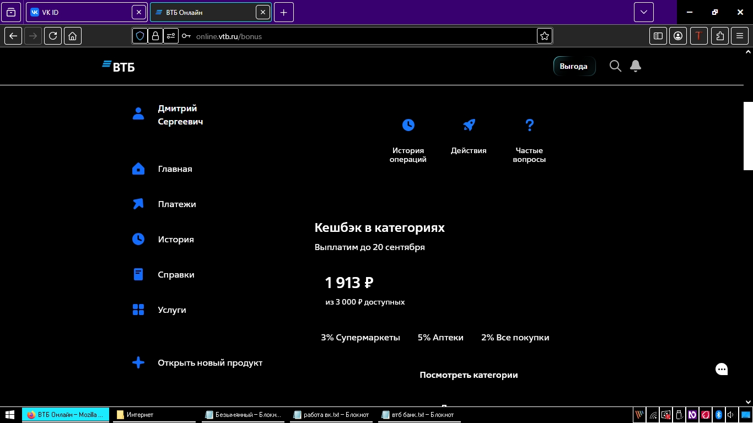
Task: Open Частые вопросы via question mark icon
Action: coord(529,125)
